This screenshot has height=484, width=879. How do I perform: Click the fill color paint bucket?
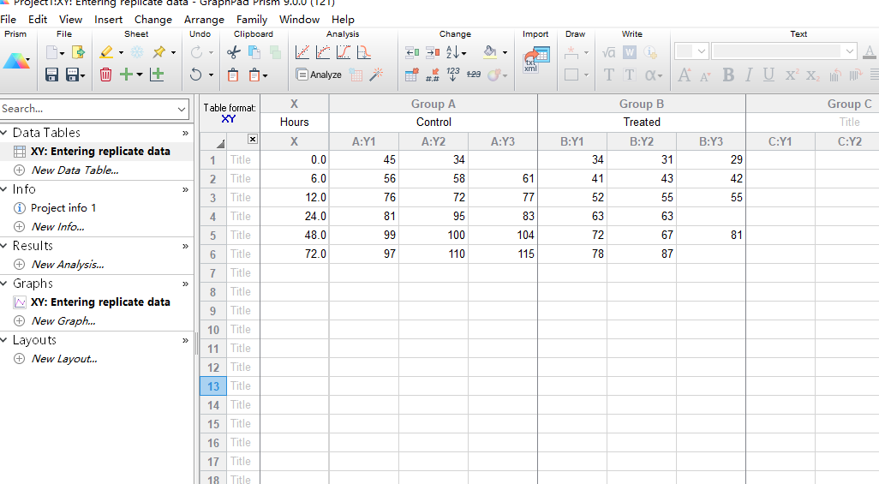click(x=490, y=52)
